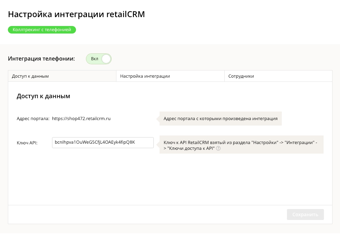Click the Адрес портала label
This screenshot has width=340, height=234.
point(33,118)
